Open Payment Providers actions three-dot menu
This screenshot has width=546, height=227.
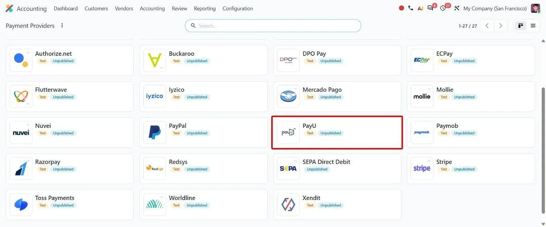pyautogui.click(x=62, y=26)
